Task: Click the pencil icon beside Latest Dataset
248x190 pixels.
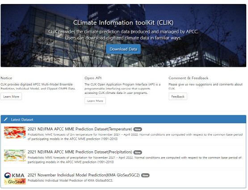Action: pos(6,119)
